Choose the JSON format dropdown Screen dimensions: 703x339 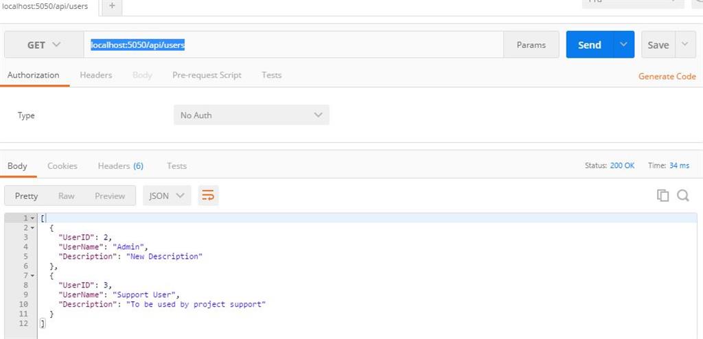coord(167,196)
